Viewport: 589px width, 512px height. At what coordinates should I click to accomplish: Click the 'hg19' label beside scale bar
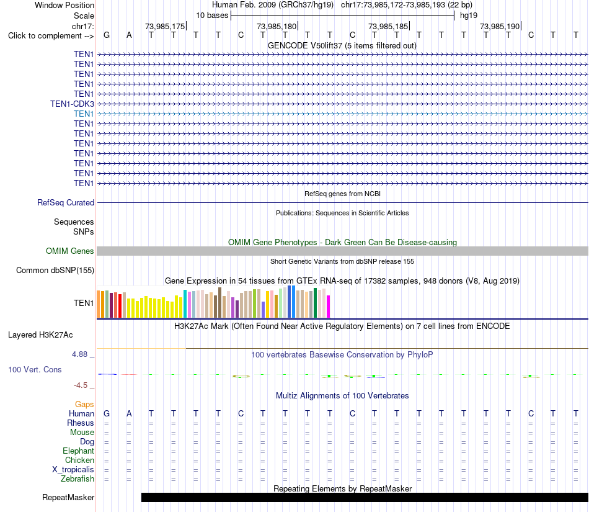469,16
